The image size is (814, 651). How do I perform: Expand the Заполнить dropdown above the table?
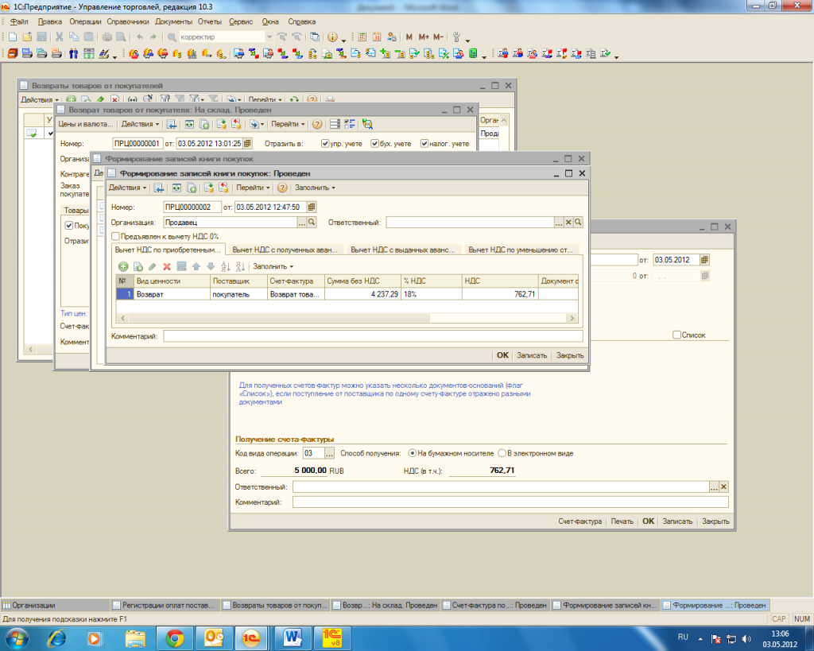coord(273,266)
